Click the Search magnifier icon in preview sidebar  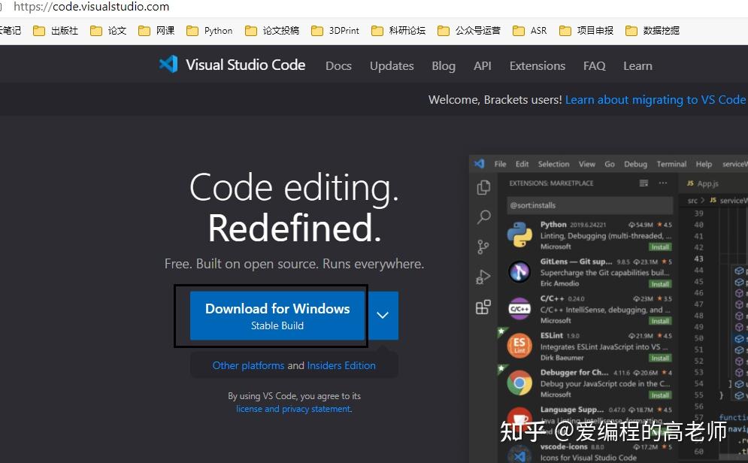point(483,217)
